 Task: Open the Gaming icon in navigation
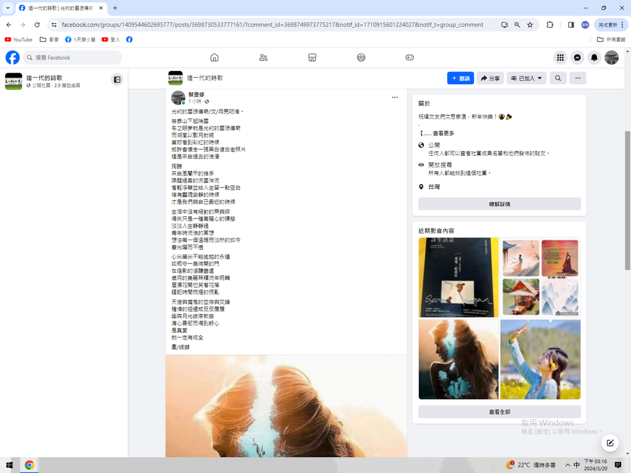coord(409,57)
